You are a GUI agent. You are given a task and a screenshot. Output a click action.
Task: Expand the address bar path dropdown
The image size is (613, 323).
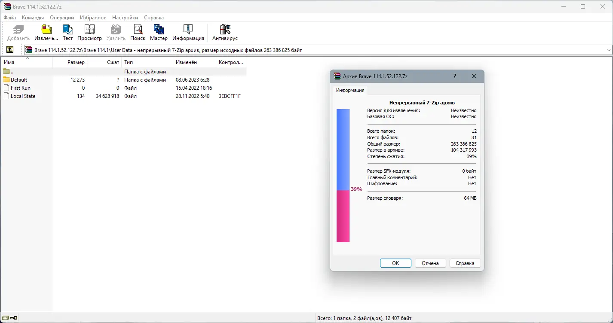point(608,50)
